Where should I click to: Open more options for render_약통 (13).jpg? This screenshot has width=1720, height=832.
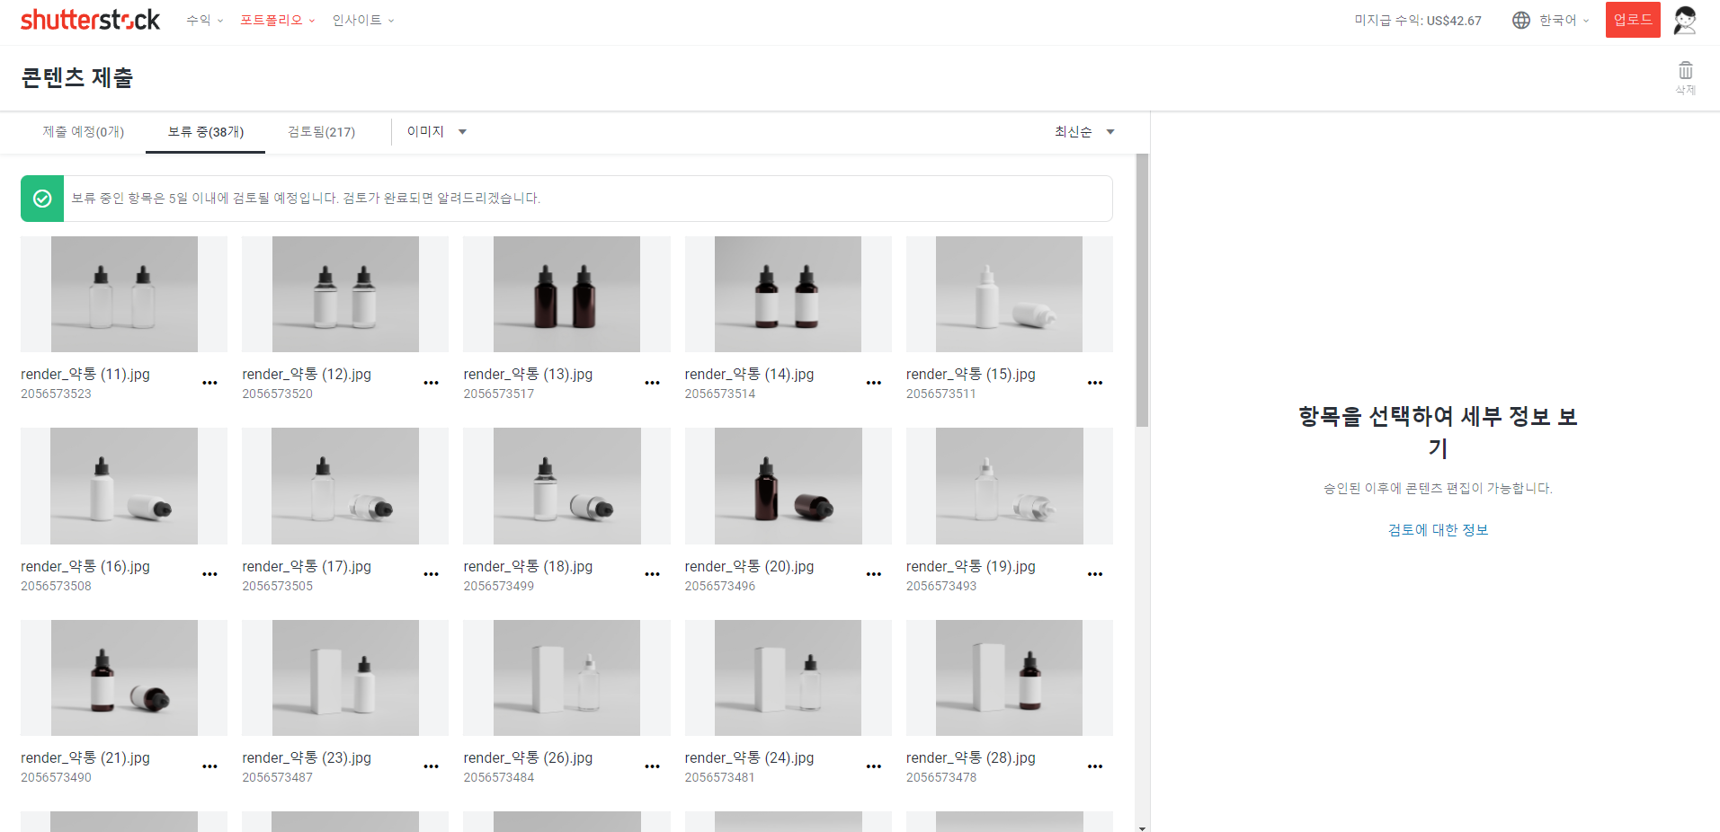[652, 383]
